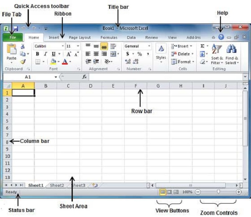Click the Font Color red A
The height and width of the screenshot is (217, 251).
(x=65, y=62)
